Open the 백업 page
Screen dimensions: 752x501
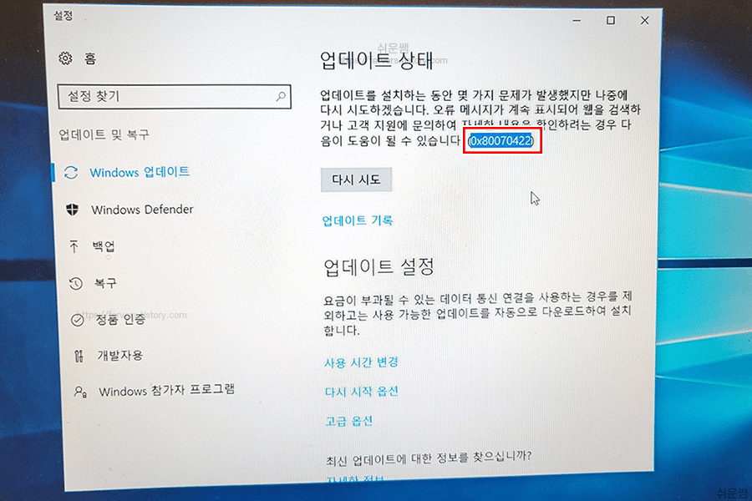coord(104,246)
